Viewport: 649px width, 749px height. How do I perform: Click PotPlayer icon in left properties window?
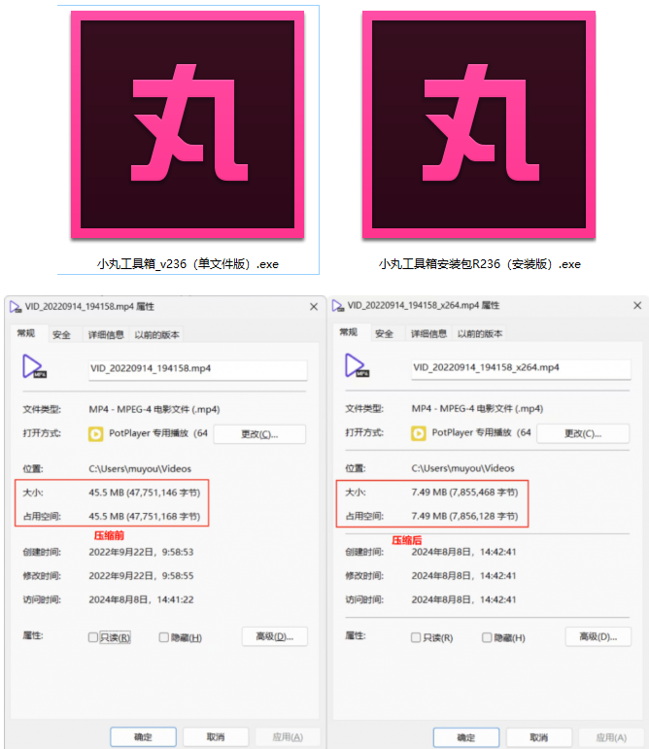(x=96, y=433)
